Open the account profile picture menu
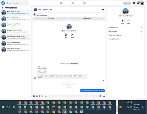This screenshot has width=147, height=114. pos(142,3)
